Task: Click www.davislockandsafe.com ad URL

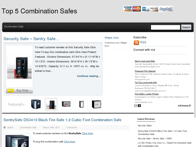Action: point(147,67)
